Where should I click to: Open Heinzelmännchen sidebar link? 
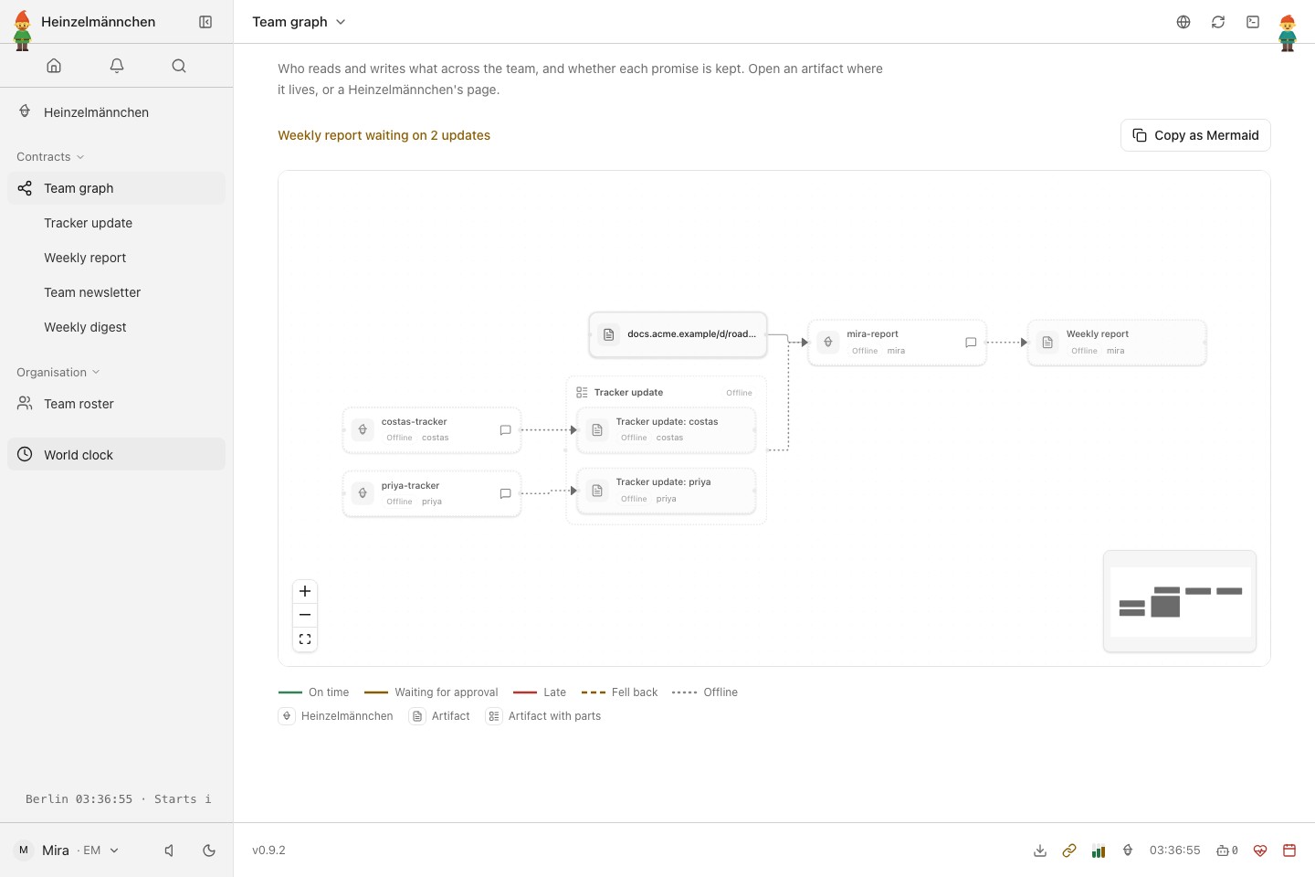coord(116,112)
